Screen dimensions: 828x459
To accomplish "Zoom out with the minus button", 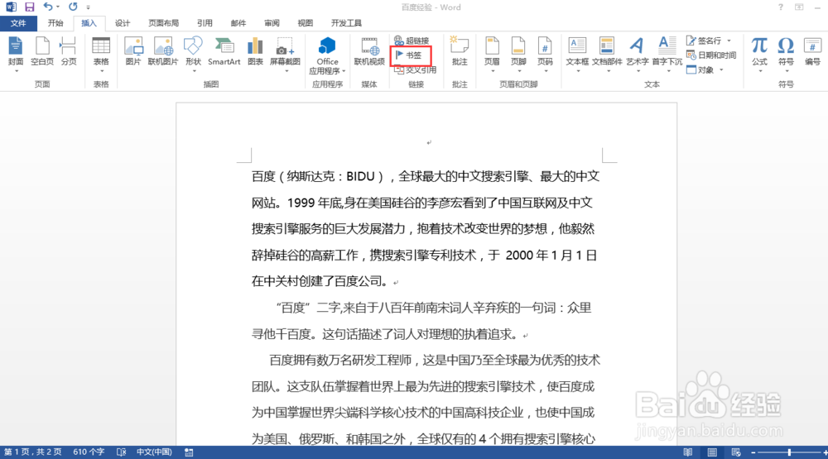I will pyautogui.click(x=753, y=452).
